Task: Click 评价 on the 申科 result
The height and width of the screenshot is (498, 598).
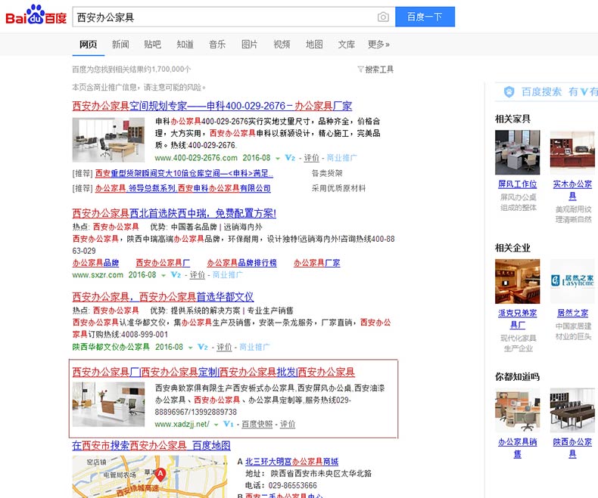Action: point(311,158)
